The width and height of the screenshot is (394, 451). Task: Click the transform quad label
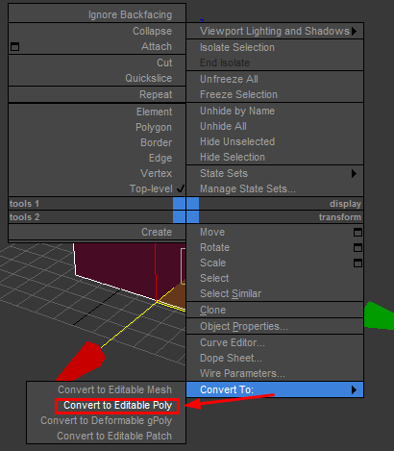point(340,217)
